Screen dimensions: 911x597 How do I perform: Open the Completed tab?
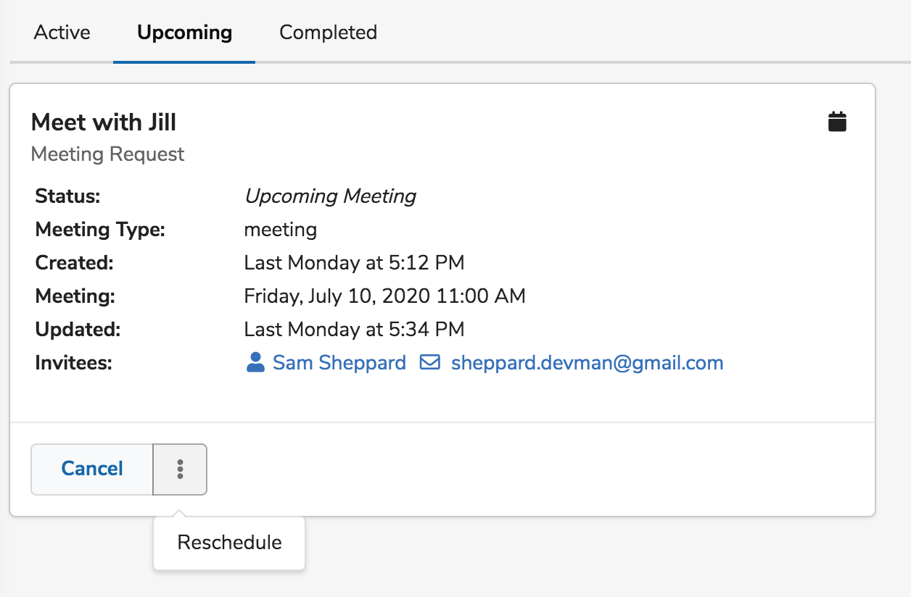click(x=327, y=33)
